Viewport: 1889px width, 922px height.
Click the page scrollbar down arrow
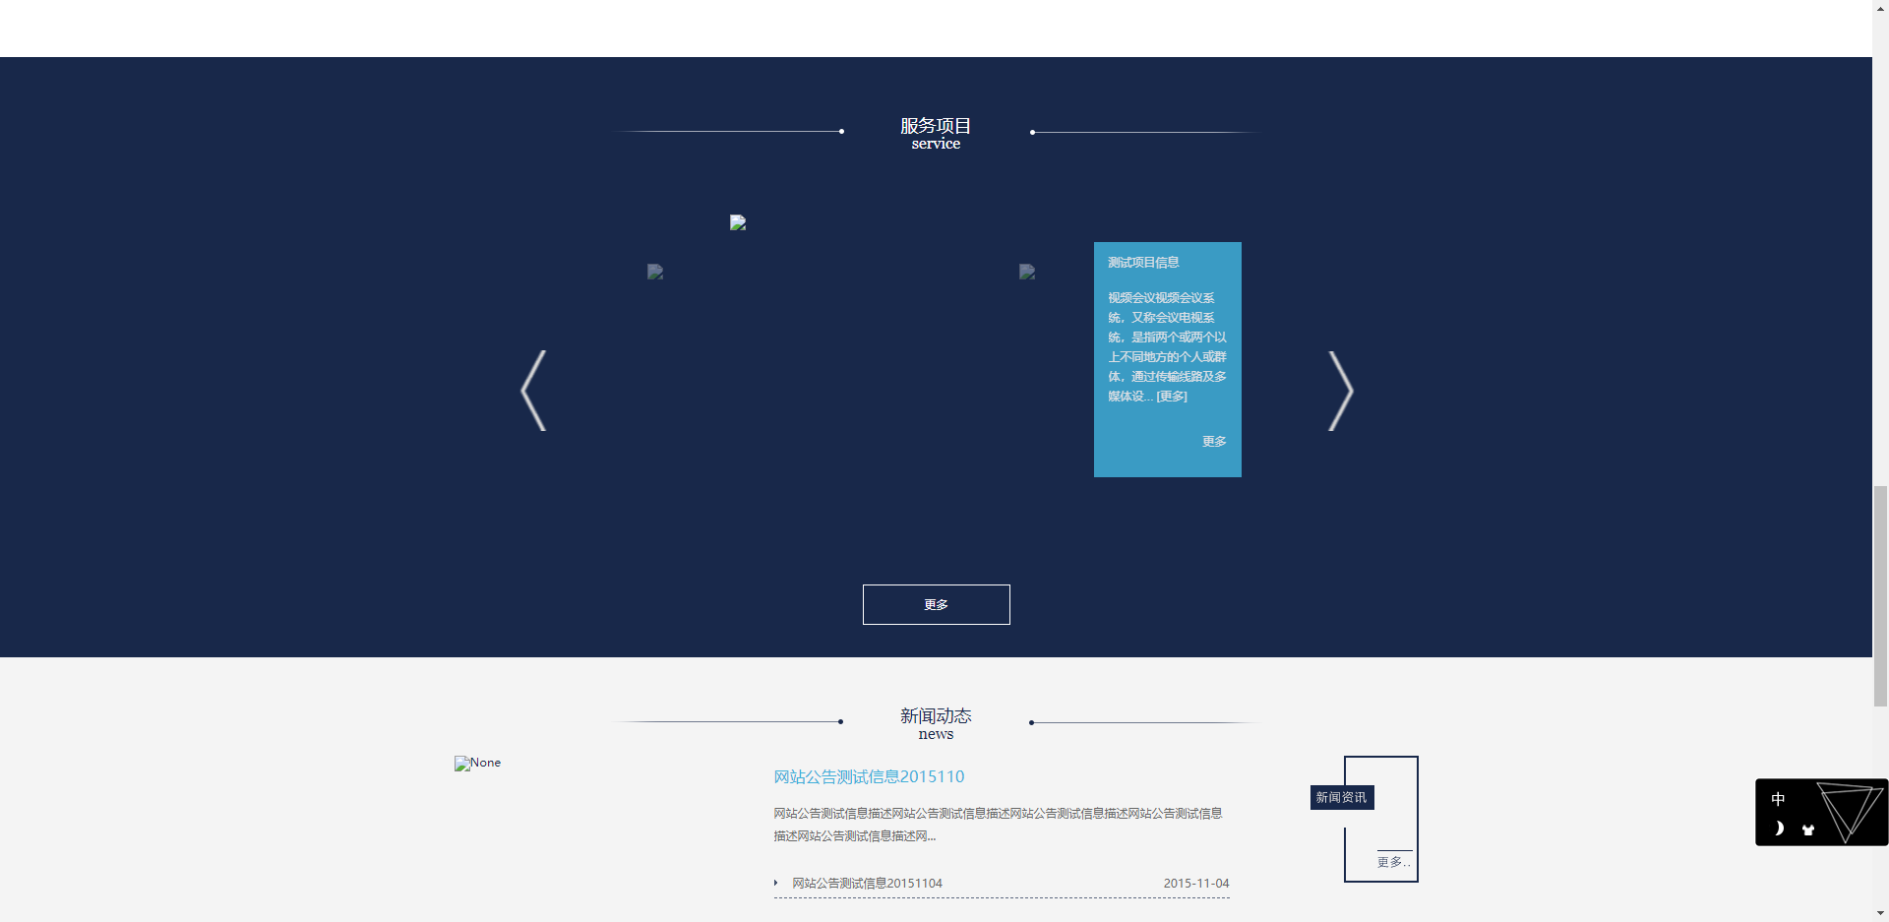pyautogui.click(x=1880, y=914)
